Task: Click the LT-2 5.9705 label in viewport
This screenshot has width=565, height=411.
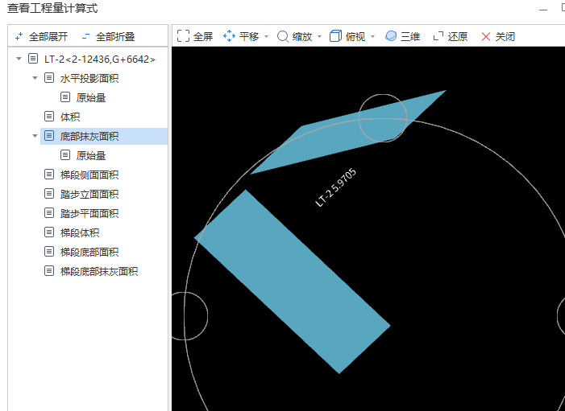Action: tap(336, 187)
